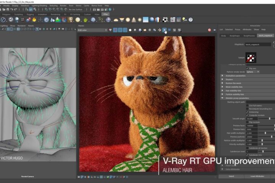This screenshot has height=183, width=275.
Task: Click the red-blue capsule shelf icon
Action: pyautogui.click(x=28, y=20)
